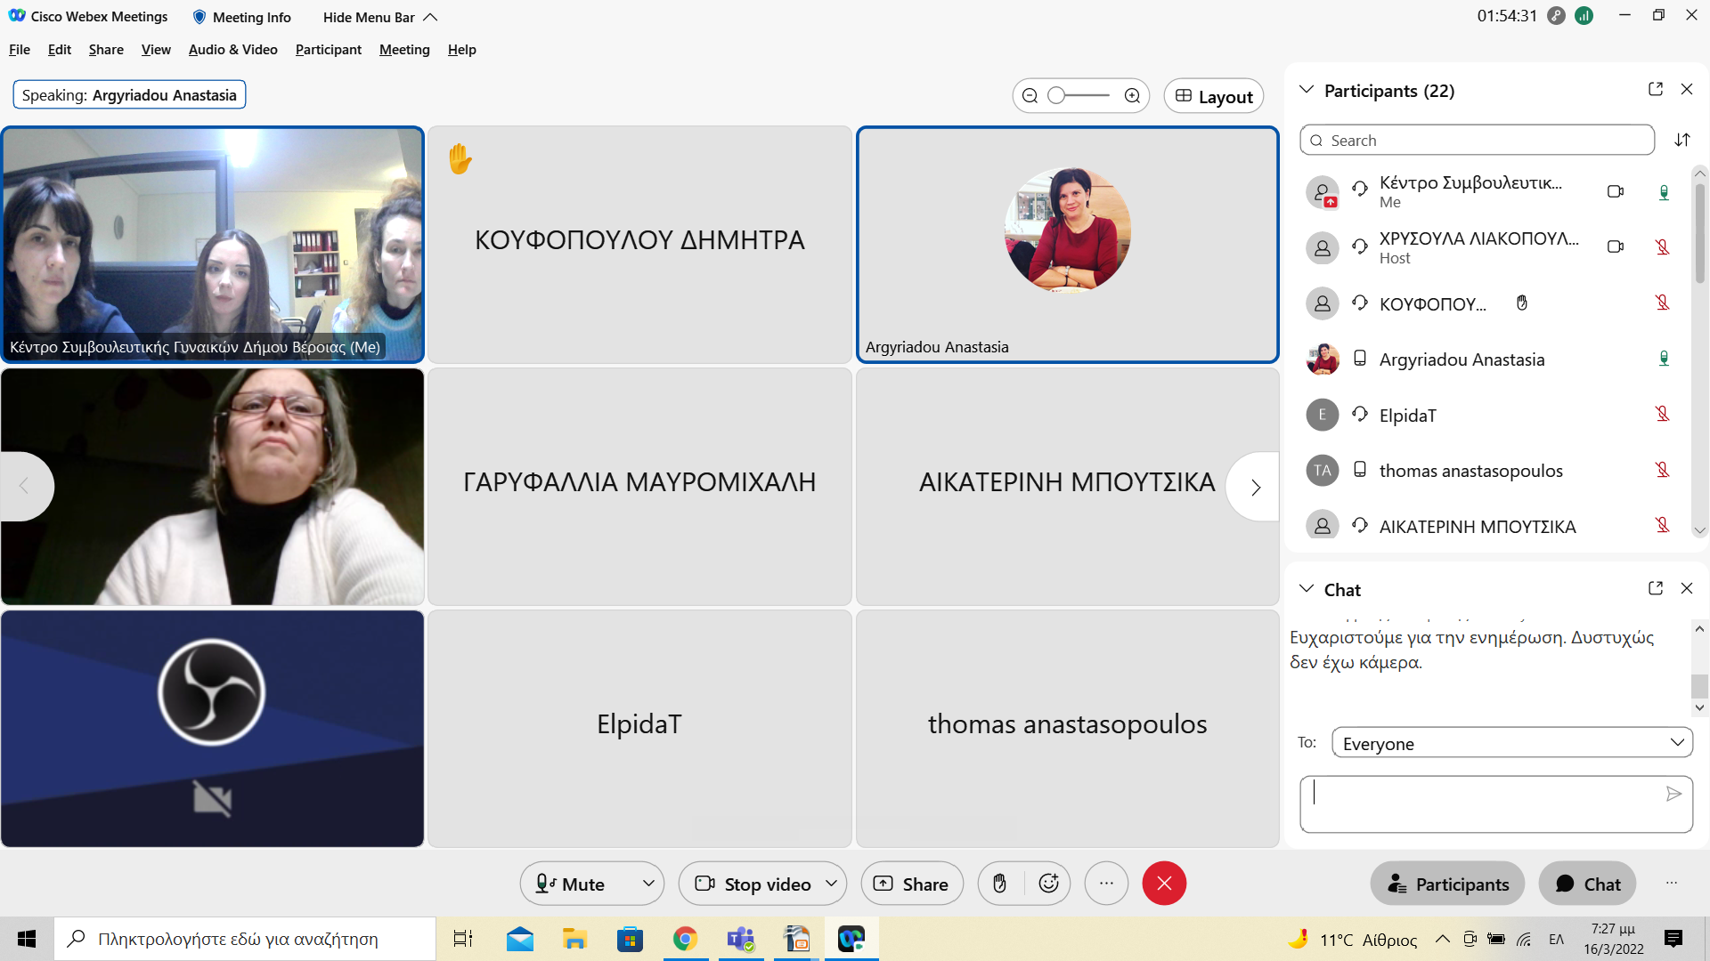1710x961 pixels.
Task: Click the chat message input box
Action: 1496,804
